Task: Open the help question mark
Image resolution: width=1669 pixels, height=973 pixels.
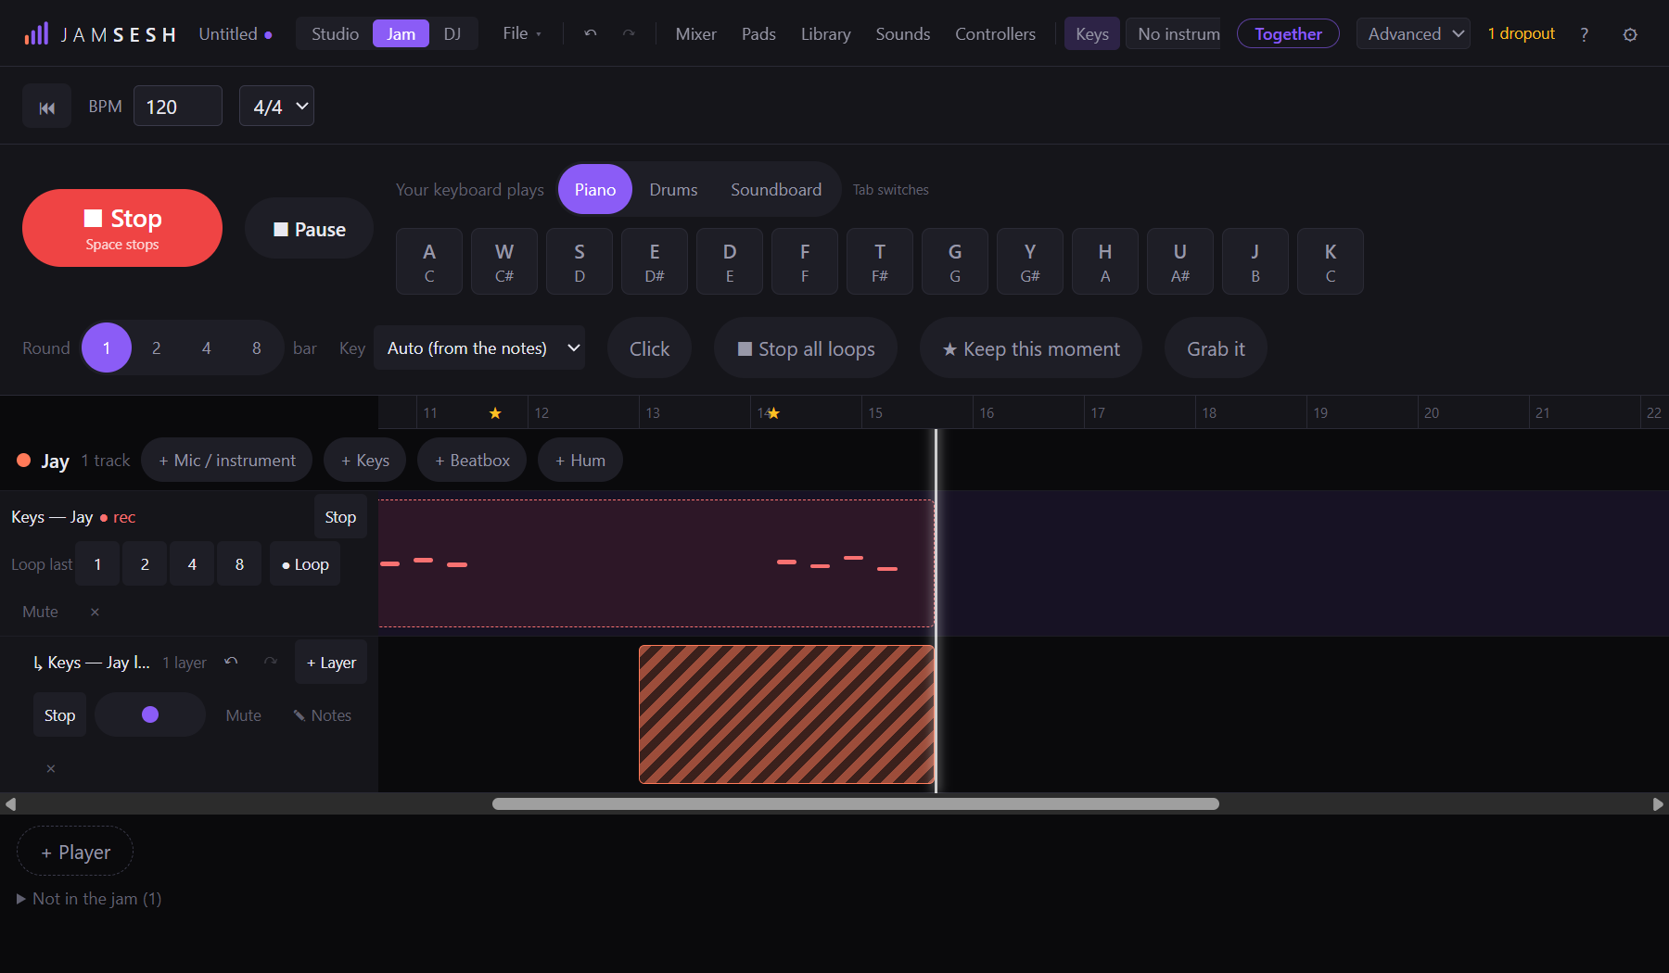Action: 1584,34
